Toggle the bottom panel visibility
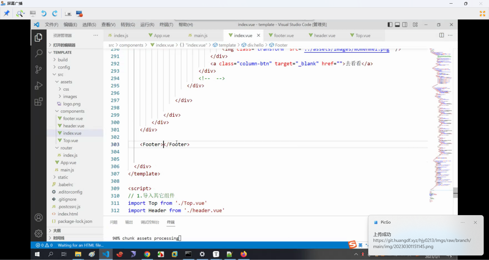The width and height of the screenshot is (489, 260). coord(397,25)
